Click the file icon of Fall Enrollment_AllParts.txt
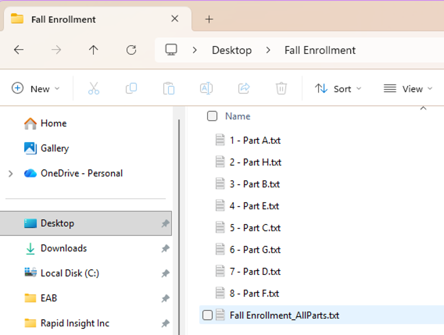 click(220, 314)
